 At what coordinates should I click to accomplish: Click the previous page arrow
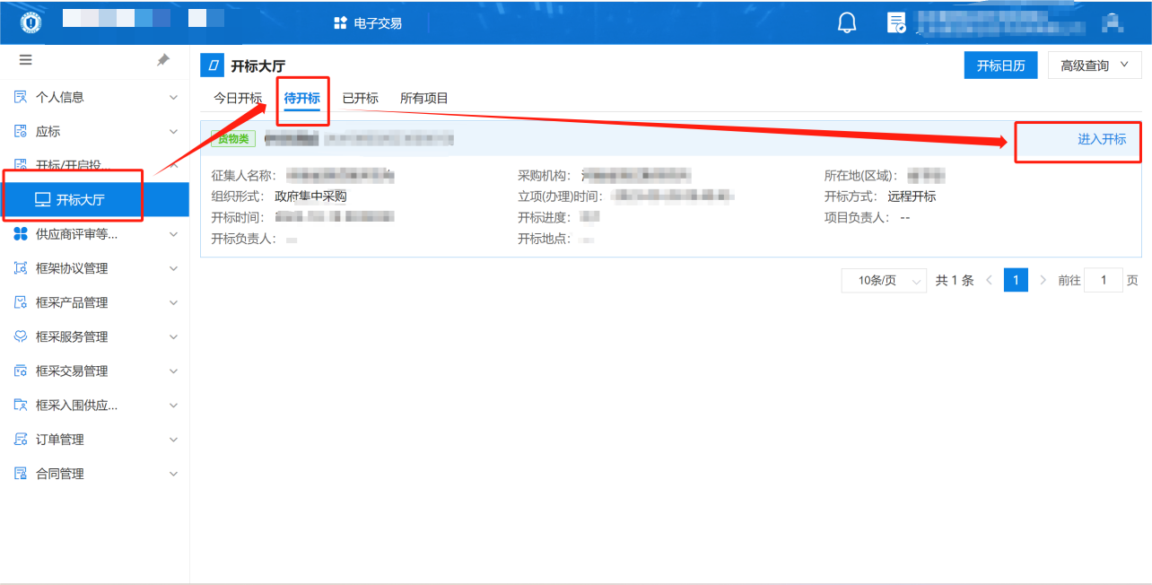point(989,280)
